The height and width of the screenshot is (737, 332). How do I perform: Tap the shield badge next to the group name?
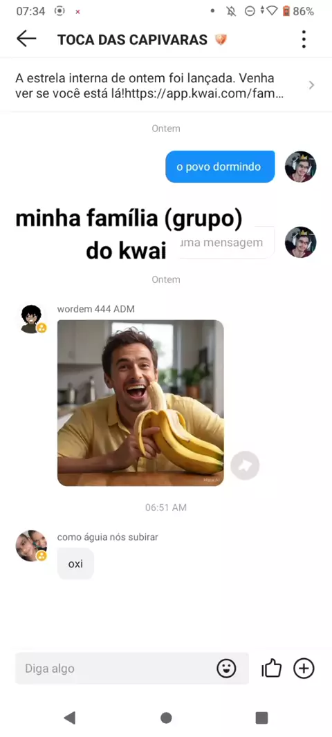(221, 40)
